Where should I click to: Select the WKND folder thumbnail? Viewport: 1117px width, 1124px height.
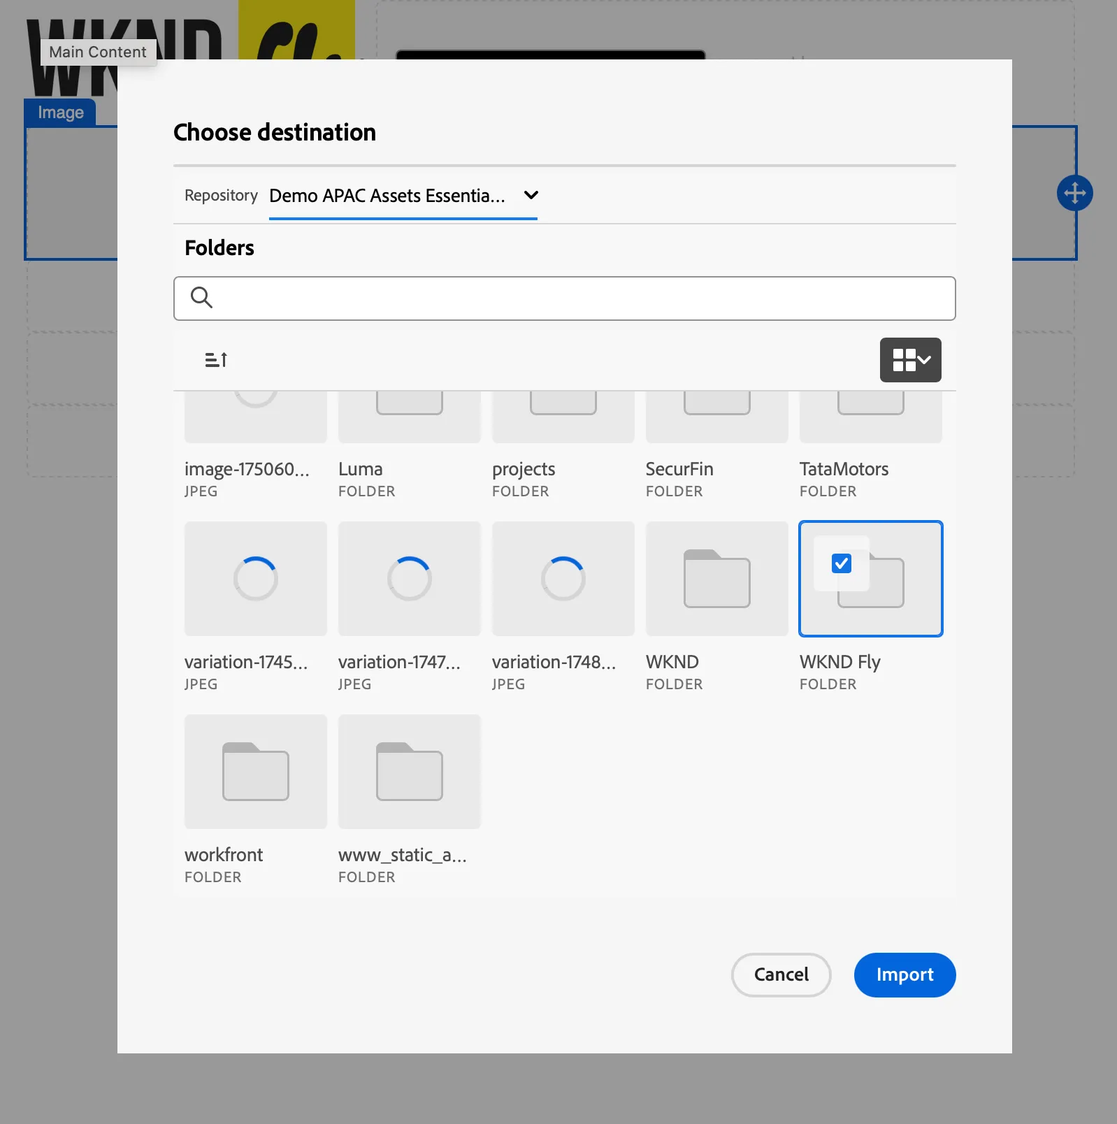(717, 579)
